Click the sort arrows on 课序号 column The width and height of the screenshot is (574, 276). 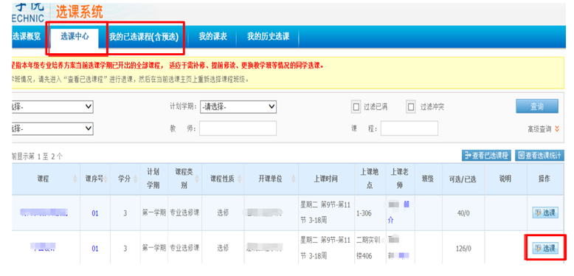click(x=106, y=179)
